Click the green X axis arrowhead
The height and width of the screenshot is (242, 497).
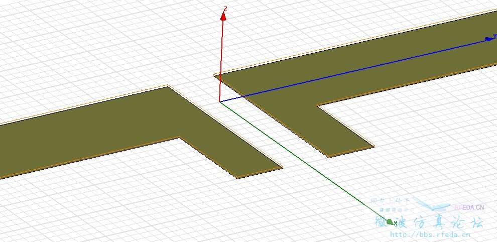pos(390,221)
